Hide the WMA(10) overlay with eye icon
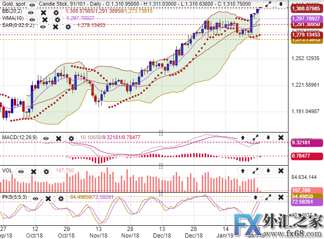 pyautogui.click(x=31, y=20)
